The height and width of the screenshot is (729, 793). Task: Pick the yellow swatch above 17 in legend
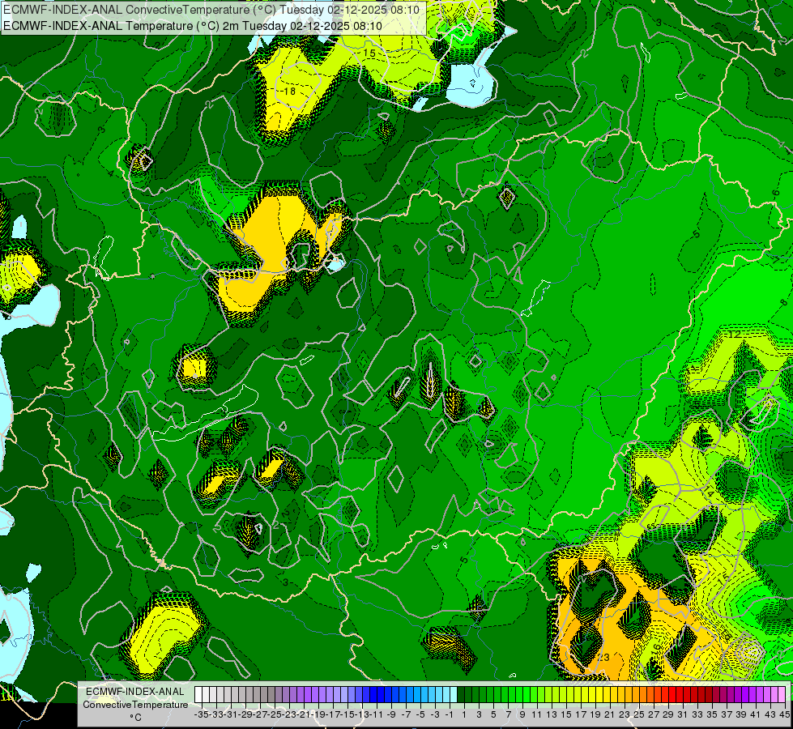pyautogui.click(x=578, y=695)
